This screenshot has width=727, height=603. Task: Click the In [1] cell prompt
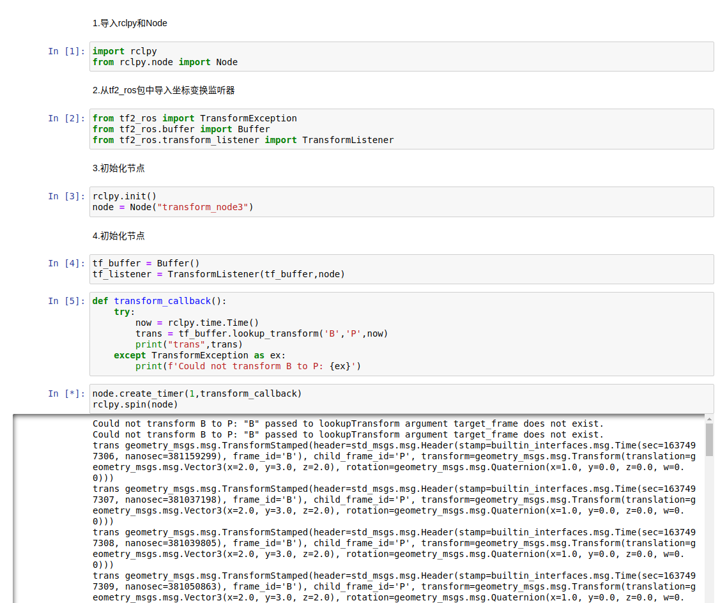click(x=66, y=51)
